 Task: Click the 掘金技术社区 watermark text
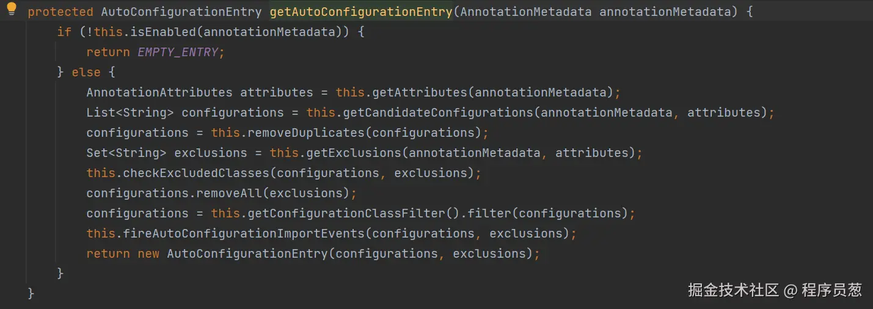pos(733,289)
